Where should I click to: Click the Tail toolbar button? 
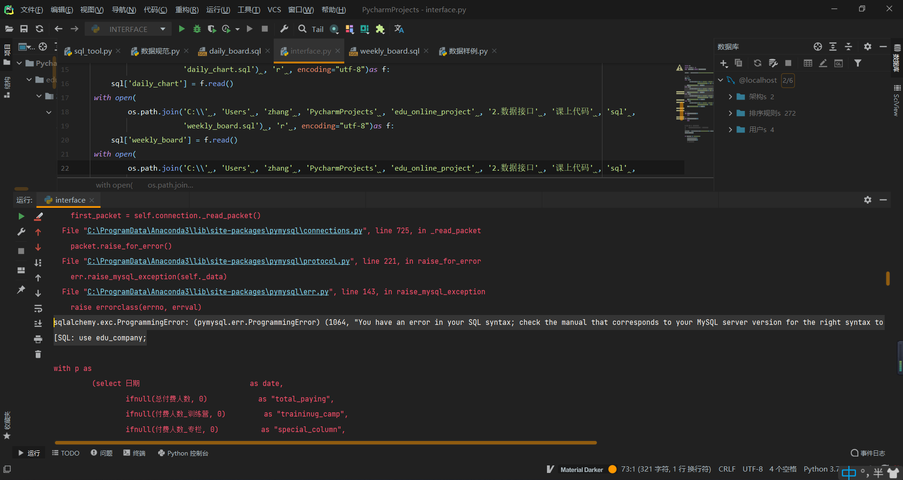(317, 29)
